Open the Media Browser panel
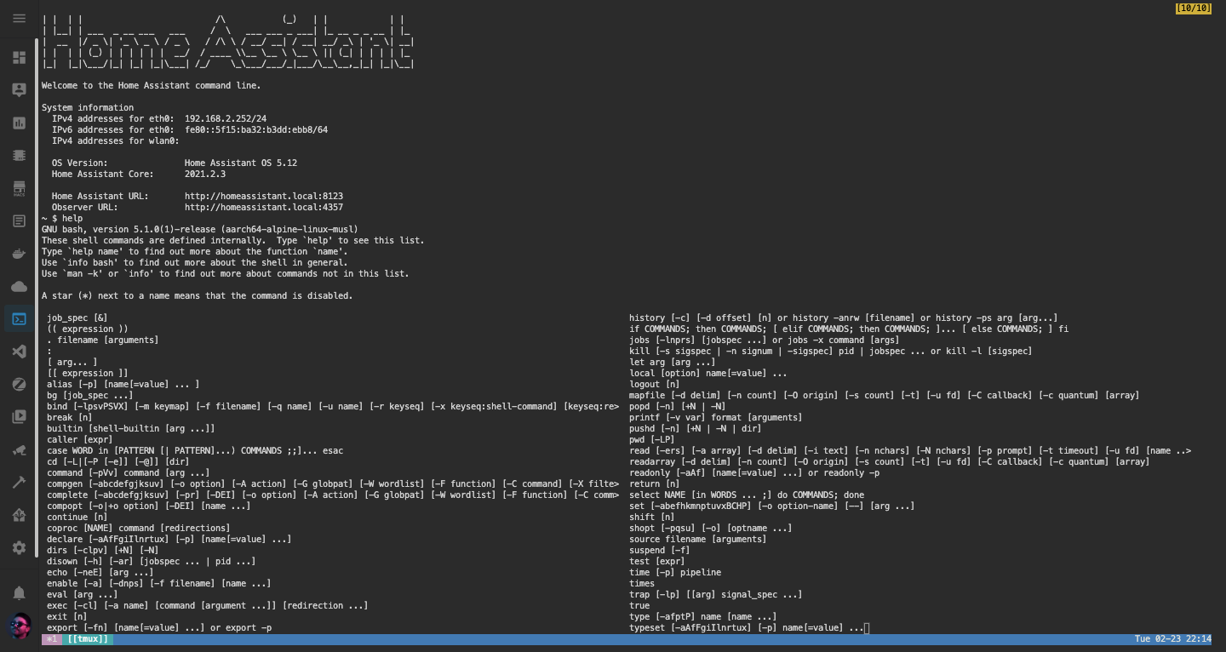The width and height of the screenshot is (1226, 652). (x=19, y=417)
